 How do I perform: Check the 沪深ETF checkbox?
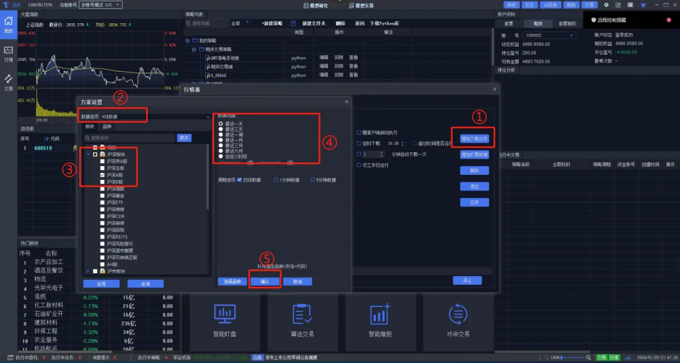[103, 203]
